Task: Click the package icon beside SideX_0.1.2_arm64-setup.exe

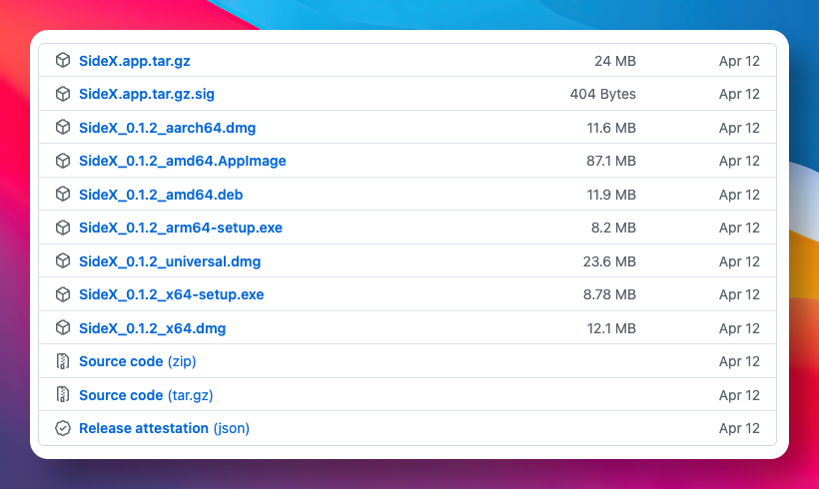Action: click(63, 228)
